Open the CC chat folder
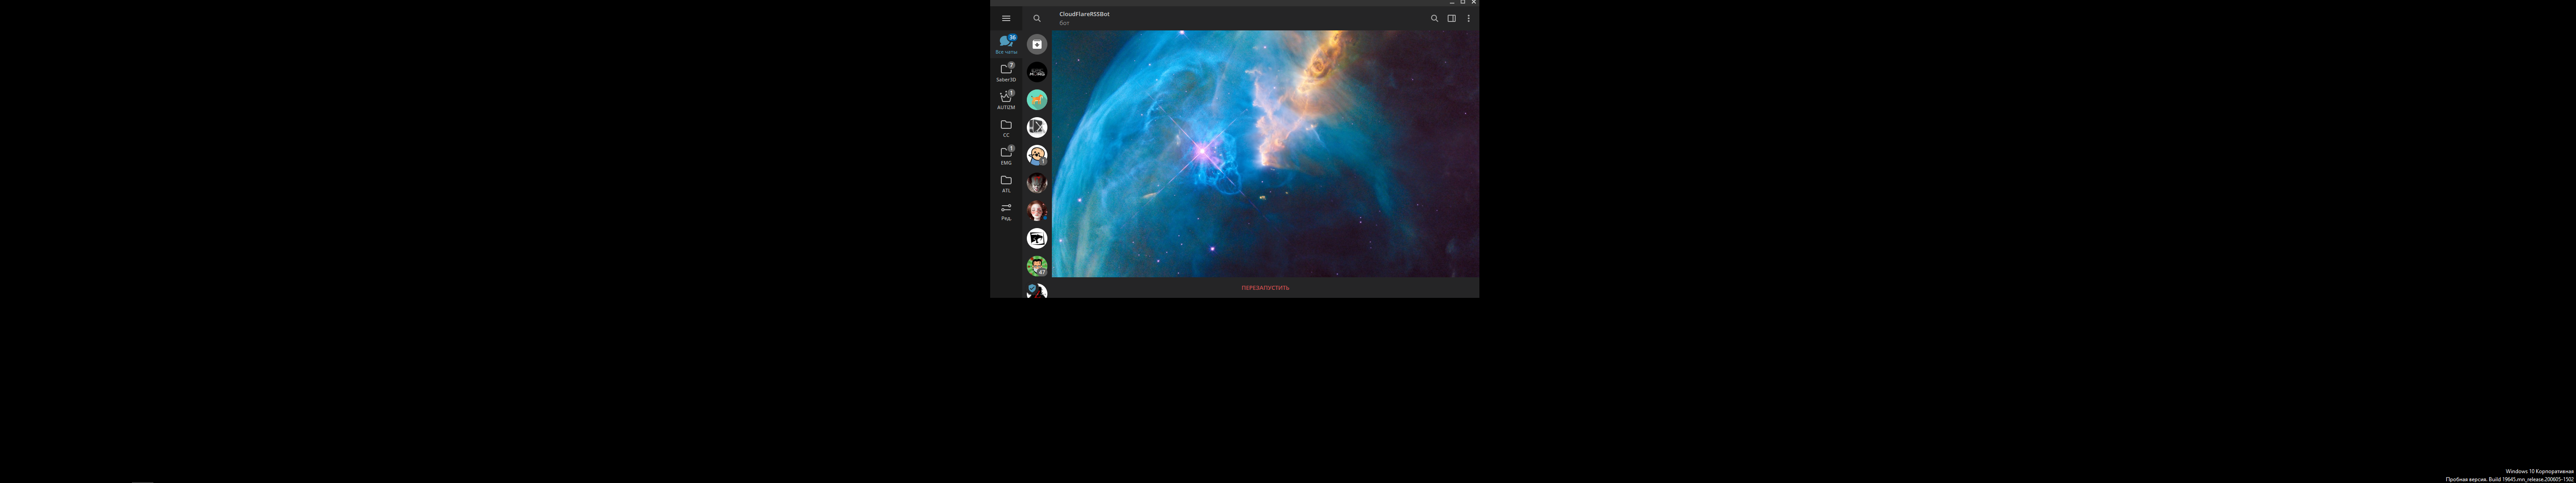This screenshot has height=483, width=2576. point(1006,127)
